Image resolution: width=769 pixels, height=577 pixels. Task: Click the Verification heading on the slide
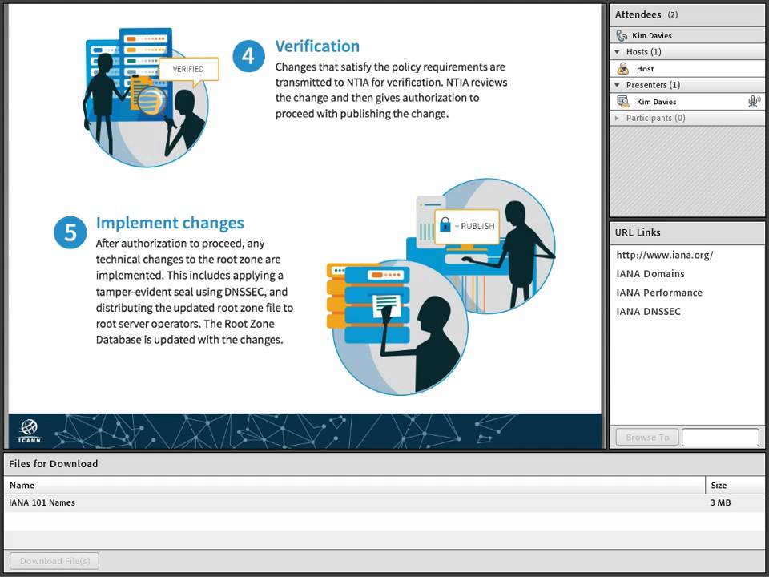click(x=317, y=46)
